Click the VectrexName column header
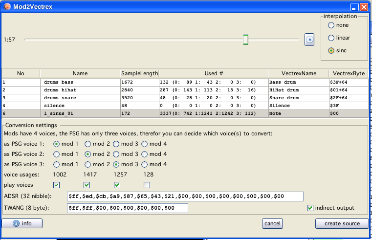This screenshot has height=240, width=372. point(298,73)
